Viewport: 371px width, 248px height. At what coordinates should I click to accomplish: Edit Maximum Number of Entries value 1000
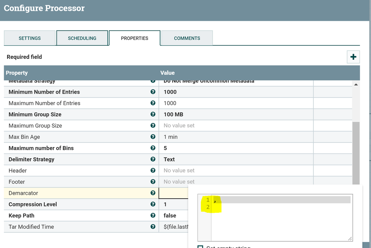(236, 103)
